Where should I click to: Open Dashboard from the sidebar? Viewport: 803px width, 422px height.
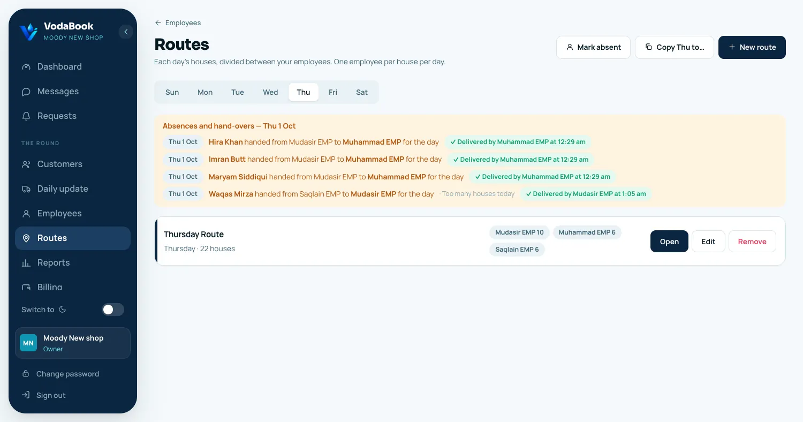73,67
